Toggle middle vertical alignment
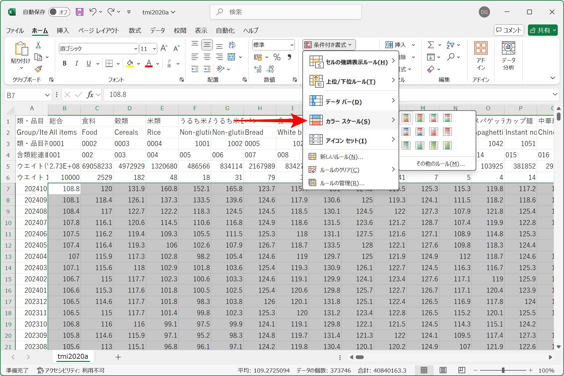This screenshot has height=376, width=564. click(207, 45)
